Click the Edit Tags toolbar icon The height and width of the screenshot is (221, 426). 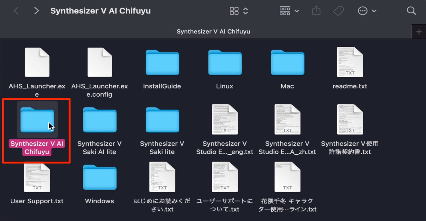339,11
